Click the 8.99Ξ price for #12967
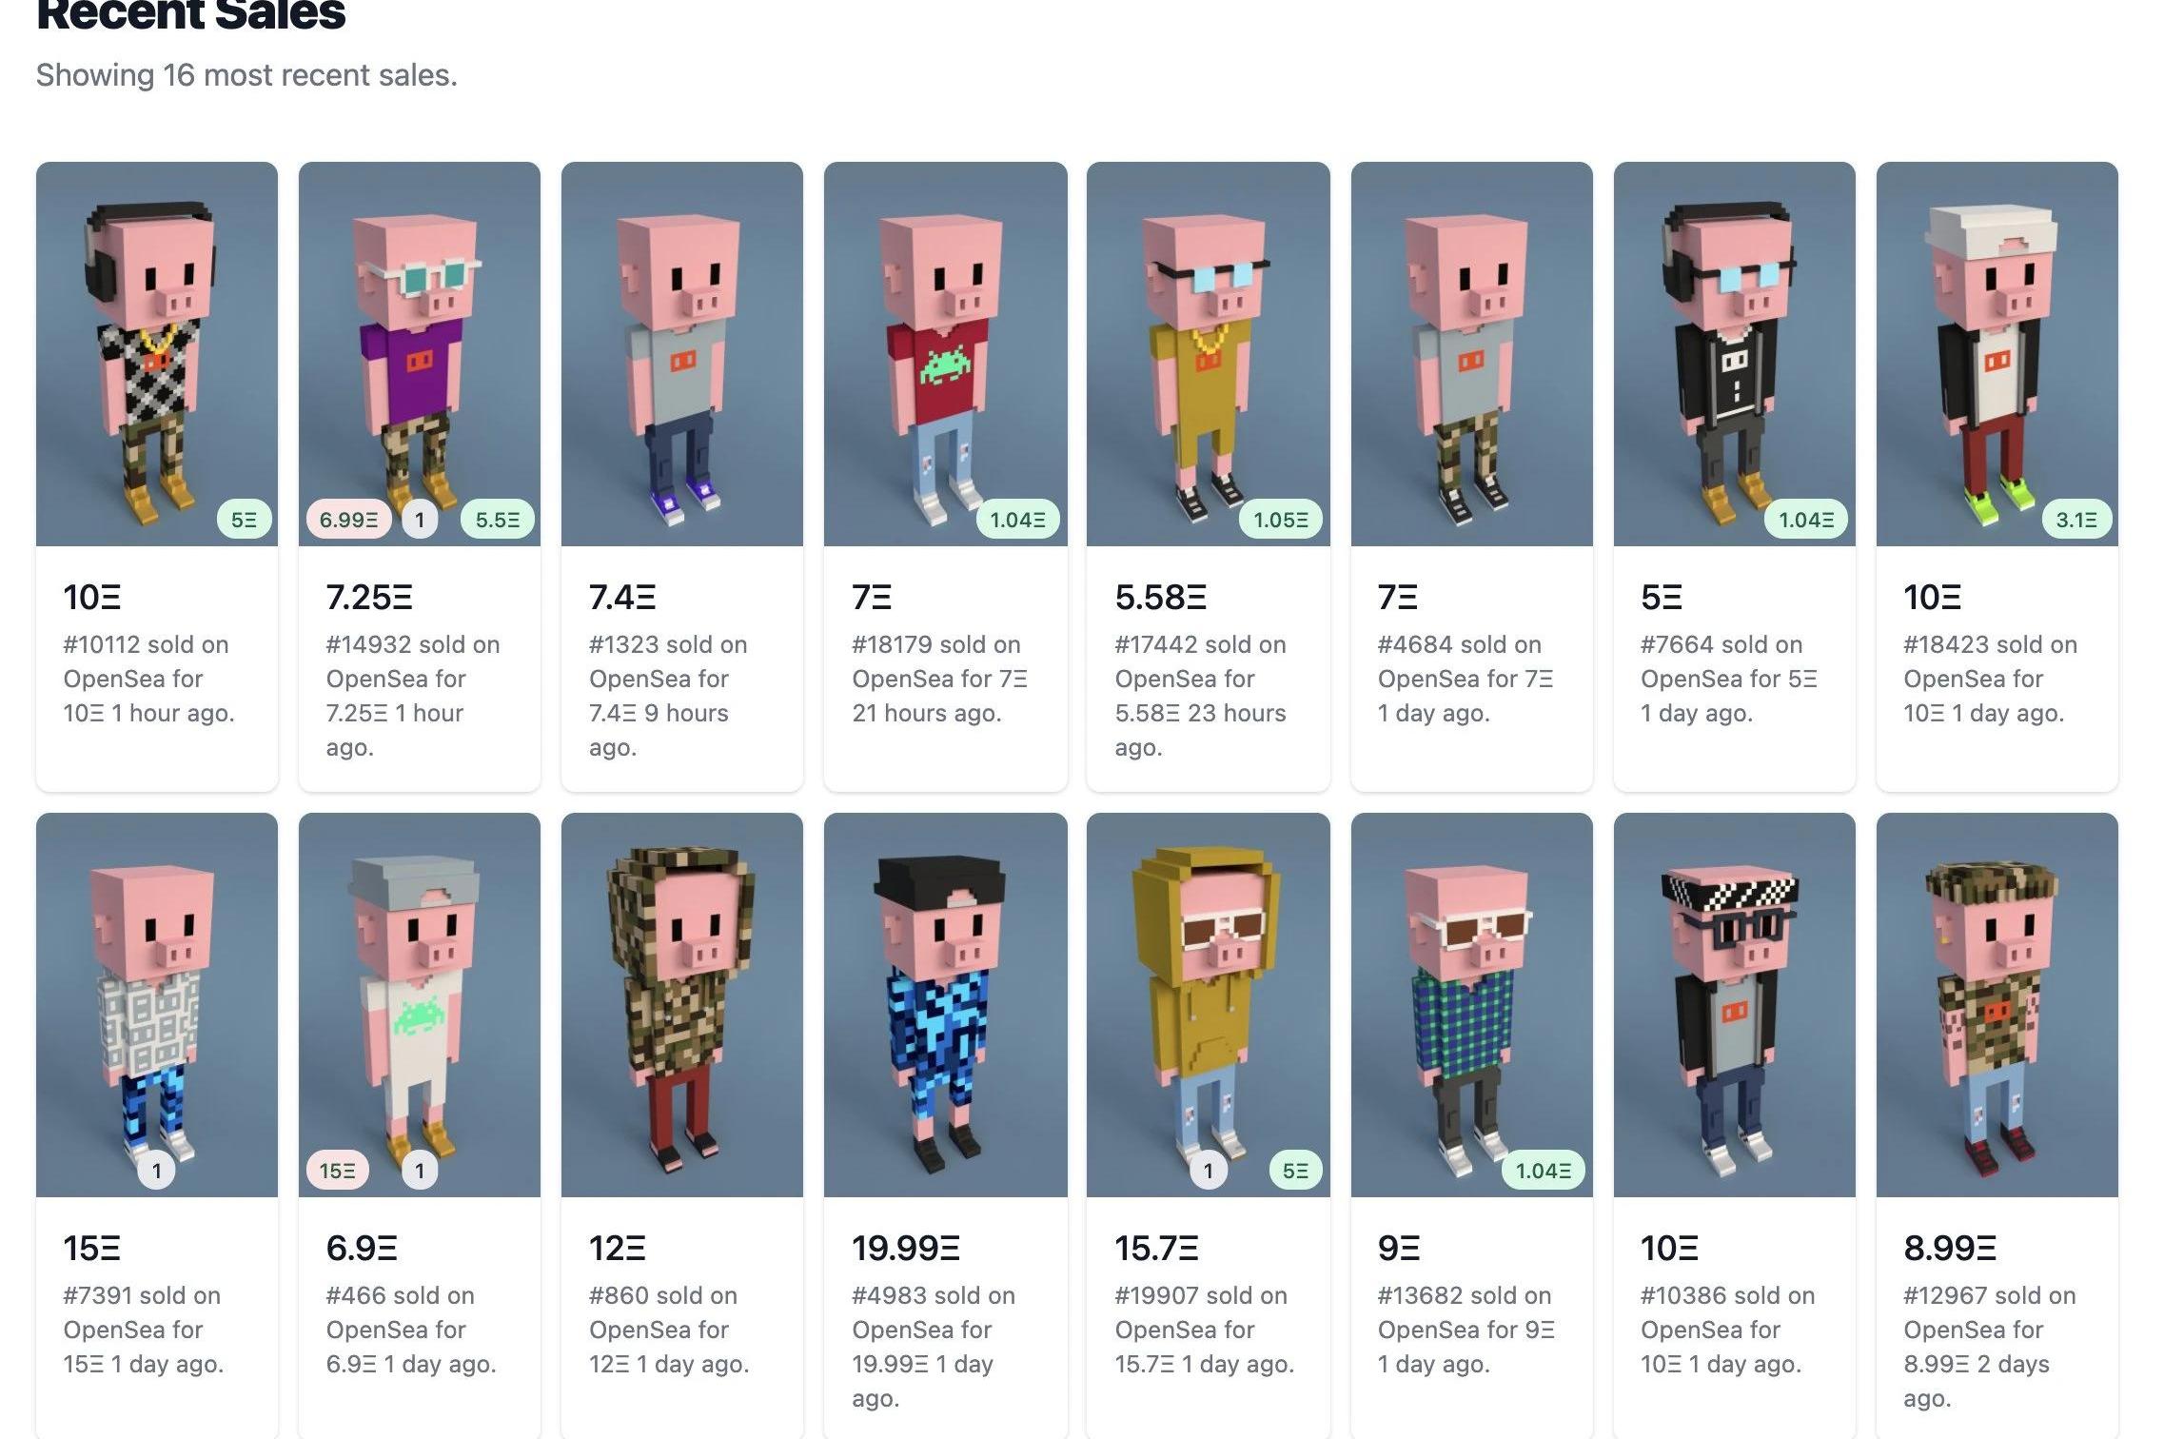 pos(1950,1248)
